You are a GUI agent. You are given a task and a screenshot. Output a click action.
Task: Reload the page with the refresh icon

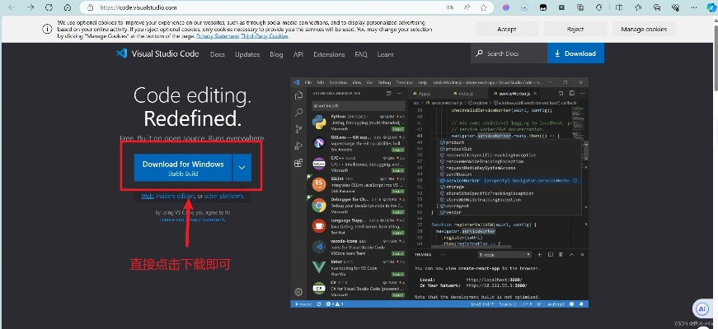[x=68, y=7]
